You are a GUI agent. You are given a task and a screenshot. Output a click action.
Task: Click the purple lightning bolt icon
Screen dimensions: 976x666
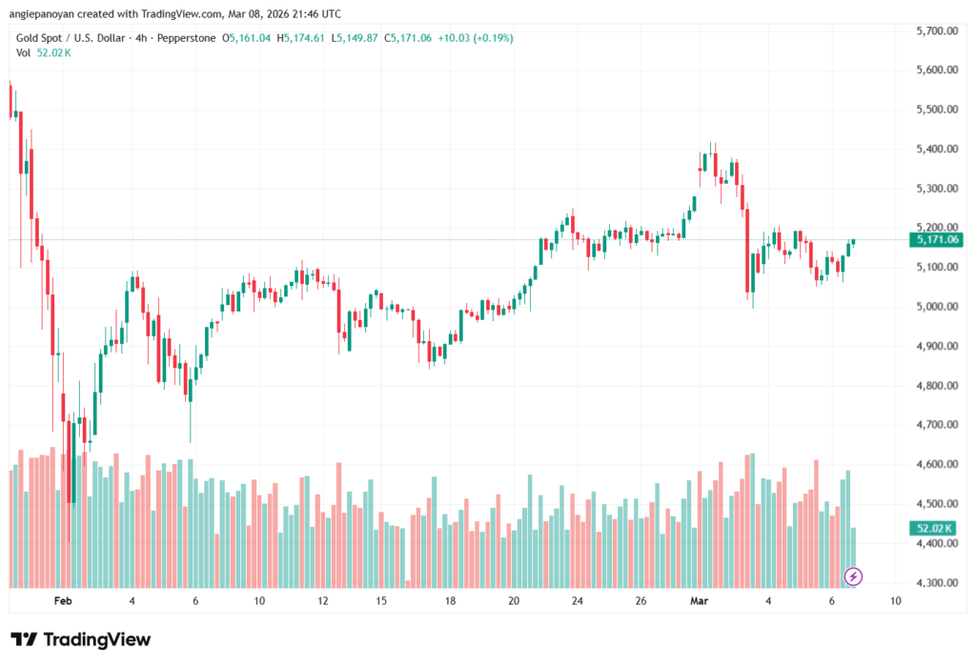point(854,575)
